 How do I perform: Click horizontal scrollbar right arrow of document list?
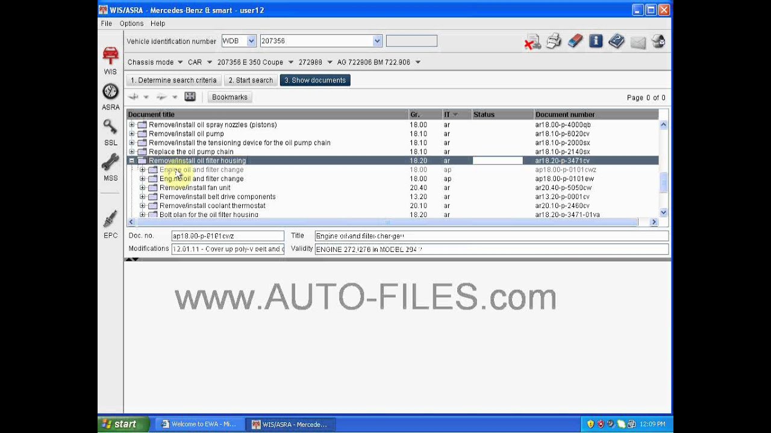[654, 222]
